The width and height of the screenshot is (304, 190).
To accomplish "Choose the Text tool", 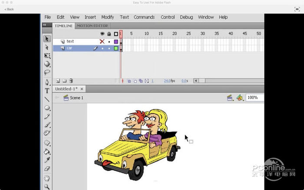I will coord(47,91).
